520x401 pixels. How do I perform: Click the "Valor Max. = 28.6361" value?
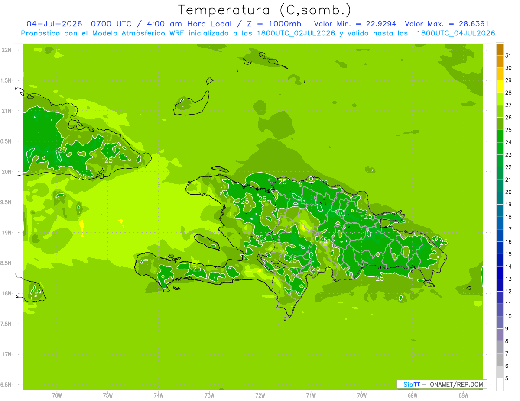coord(447,24)
